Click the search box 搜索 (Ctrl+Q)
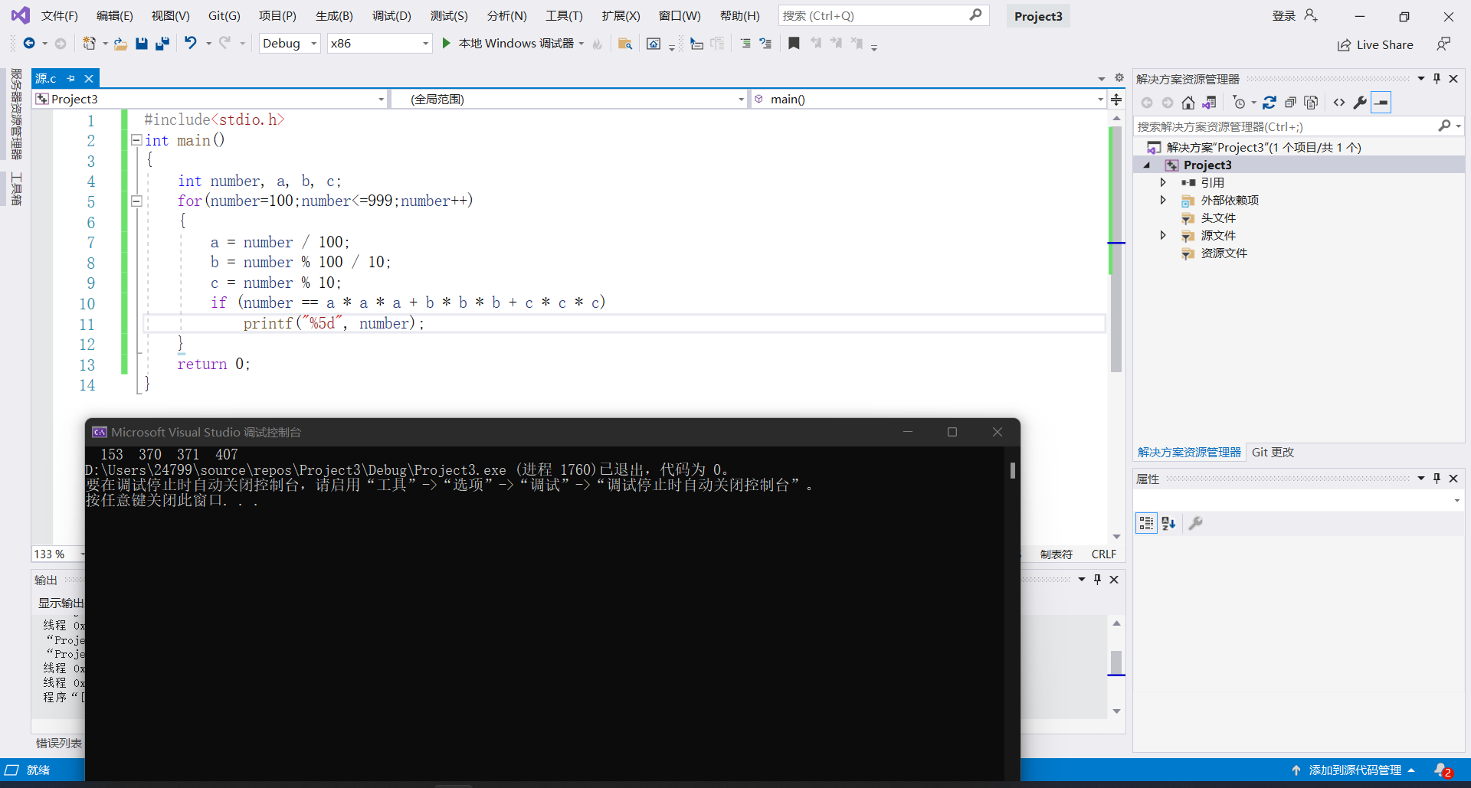Viewport: 1471px width, 788px height. (883, 16)
